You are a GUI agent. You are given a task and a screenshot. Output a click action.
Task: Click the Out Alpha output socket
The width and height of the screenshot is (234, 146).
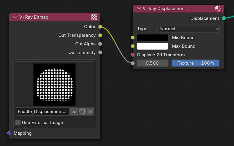click(x=100, y=44)
